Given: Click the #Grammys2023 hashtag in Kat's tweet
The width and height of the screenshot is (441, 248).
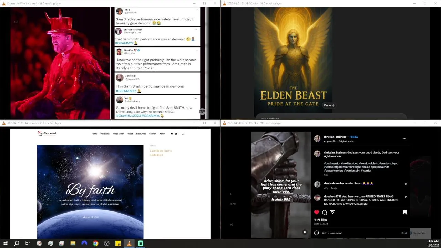Looking at the screenshot, I should click(x=128, y=116).
